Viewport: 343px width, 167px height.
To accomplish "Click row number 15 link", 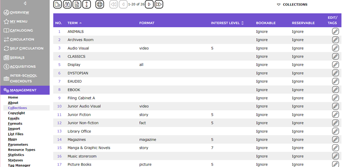I will (59, 148).
